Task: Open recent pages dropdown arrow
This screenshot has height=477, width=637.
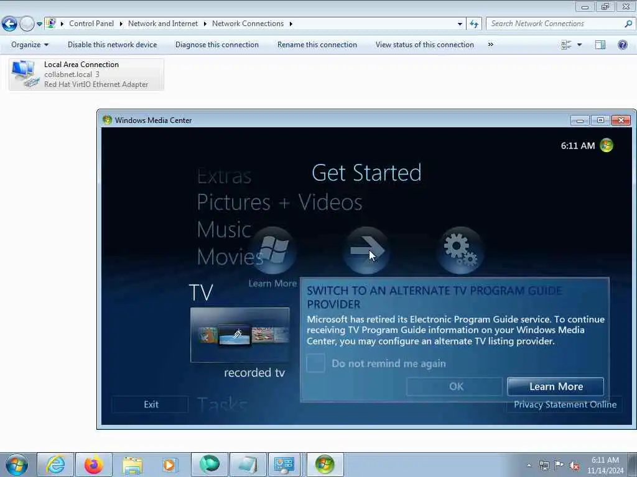Action: point(39,24)
